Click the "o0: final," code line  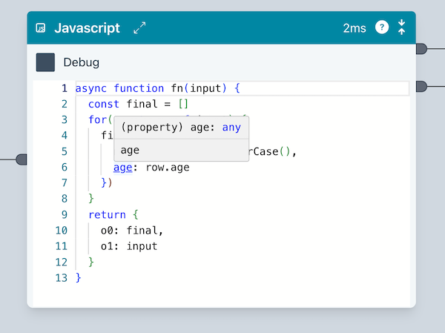click(x=132, y=231)
